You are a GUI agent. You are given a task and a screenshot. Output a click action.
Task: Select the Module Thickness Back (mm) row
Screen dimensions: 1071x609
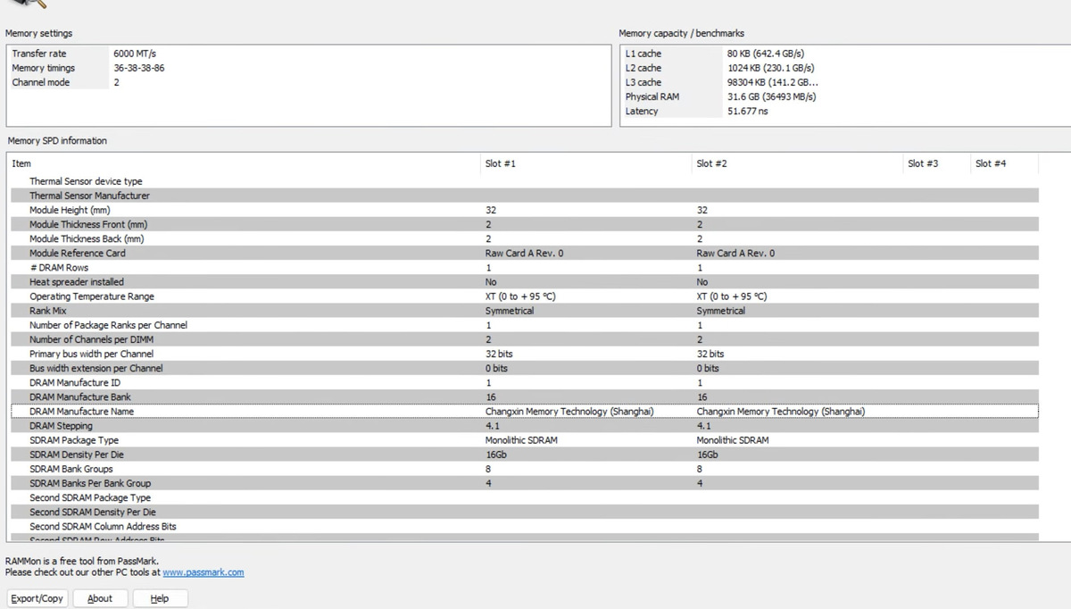pos(523,238)
